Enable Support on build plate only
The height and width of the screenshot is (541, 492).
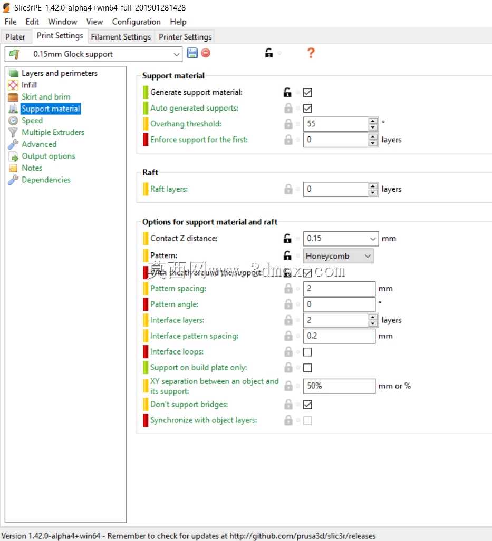307,368
